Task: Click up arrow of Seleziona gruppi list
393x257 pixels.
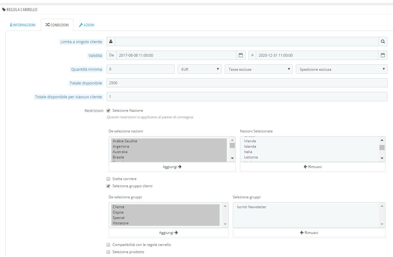Action: 382,206
